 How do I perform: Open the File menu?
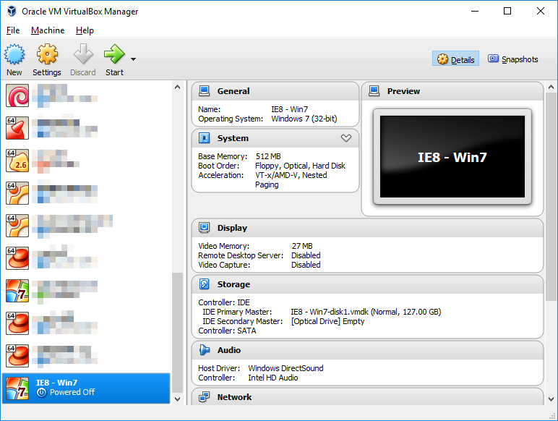click(x=13, y=30)
